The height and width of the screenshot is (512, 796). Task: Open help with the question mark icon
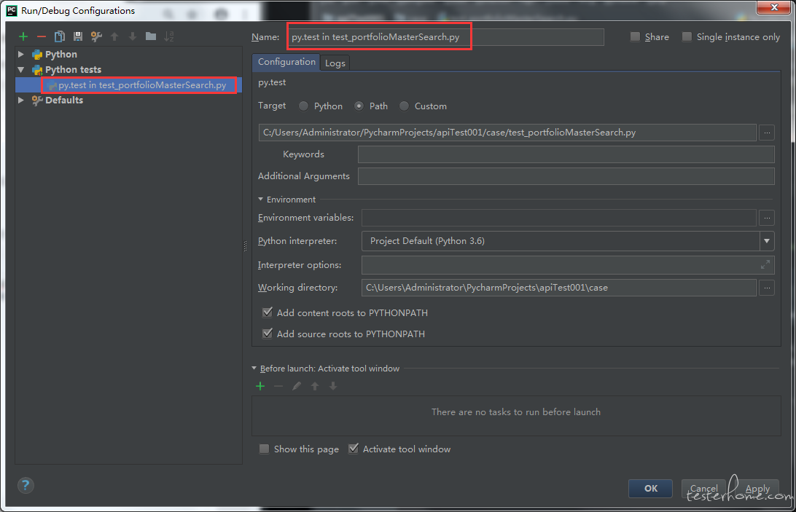click(26, 486)
